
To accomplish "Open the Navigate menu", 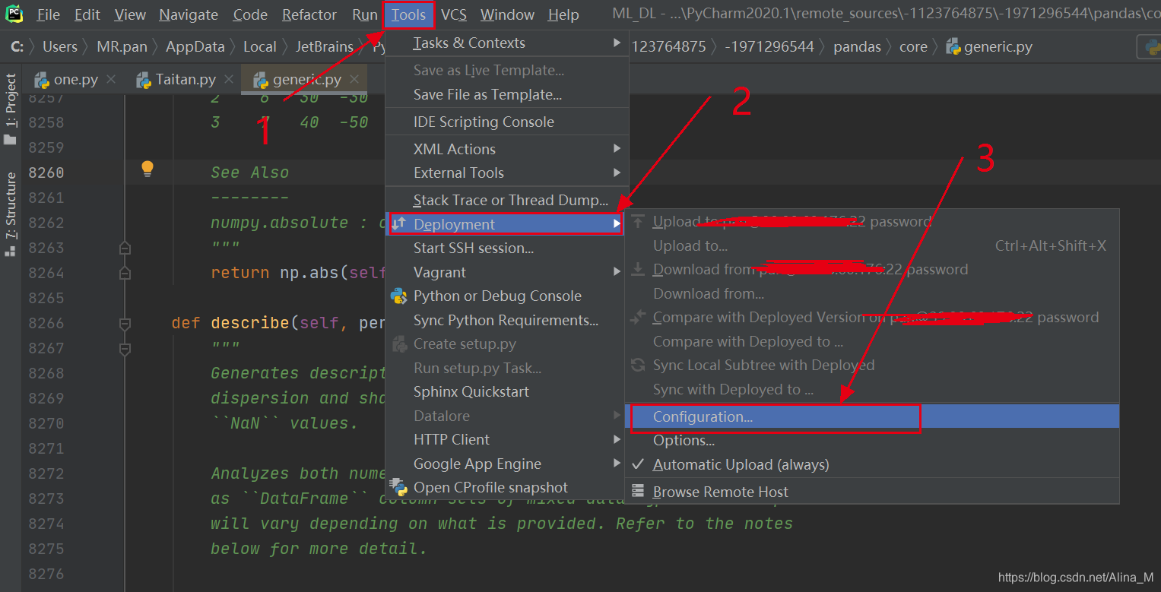I will click(189, 14).
